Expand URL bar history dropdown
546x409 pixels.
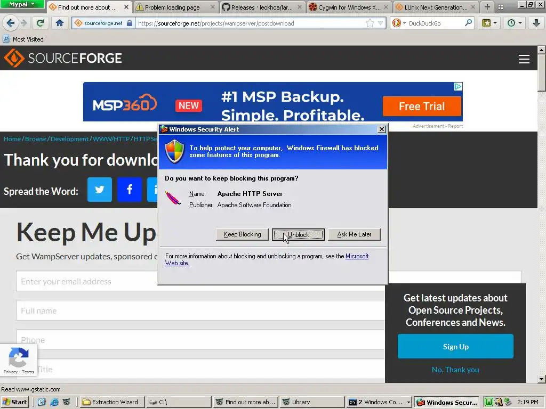380,23
